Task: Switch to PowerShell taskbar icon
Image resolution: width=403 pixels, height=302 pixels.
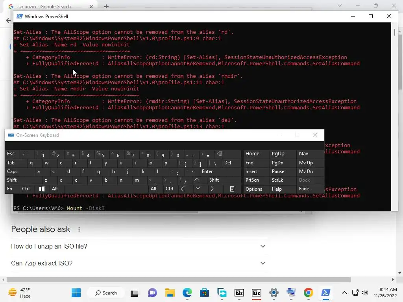Action: (x=325, y=293)
